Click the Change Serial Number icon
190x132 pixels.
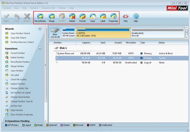[7, 97]
